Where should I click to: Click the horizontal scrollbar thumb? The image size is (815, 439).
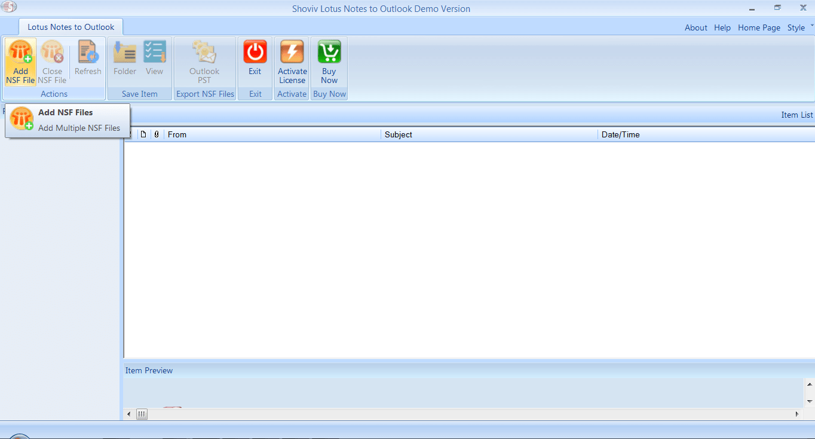point(142,414)
